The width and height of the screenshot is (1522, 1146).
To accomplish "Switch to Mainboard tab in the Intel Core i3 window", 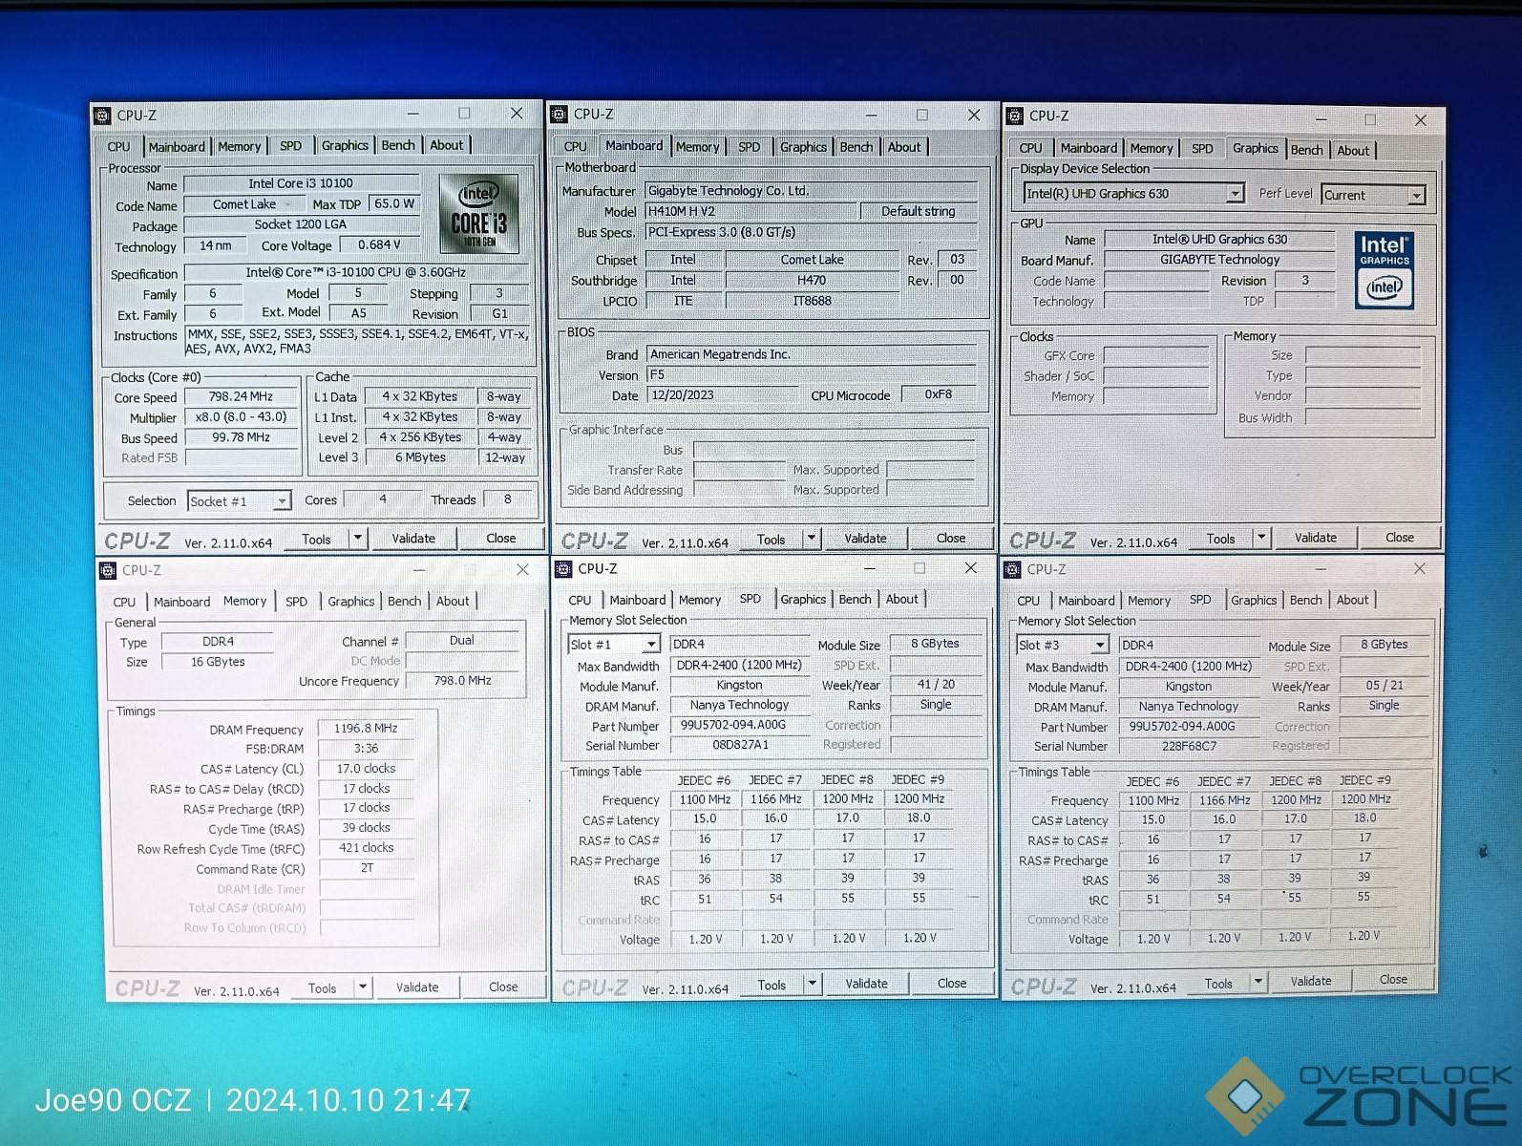I will [x=177, y=147].
